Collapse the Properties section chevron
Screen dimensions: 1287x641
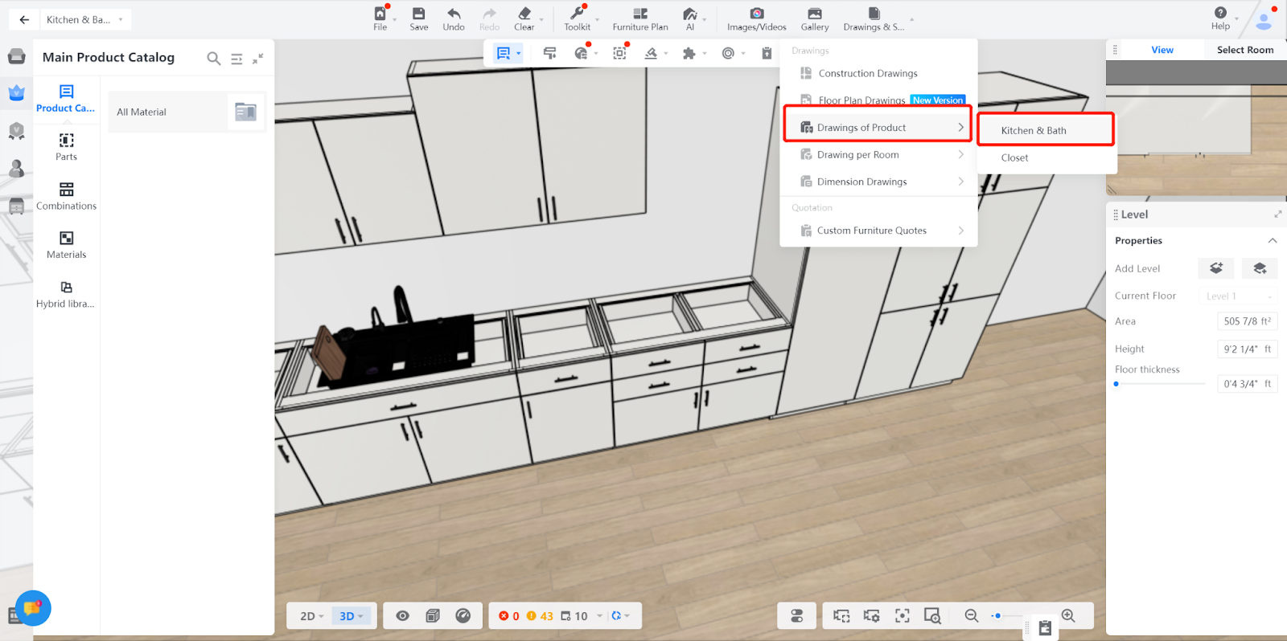1272,241
